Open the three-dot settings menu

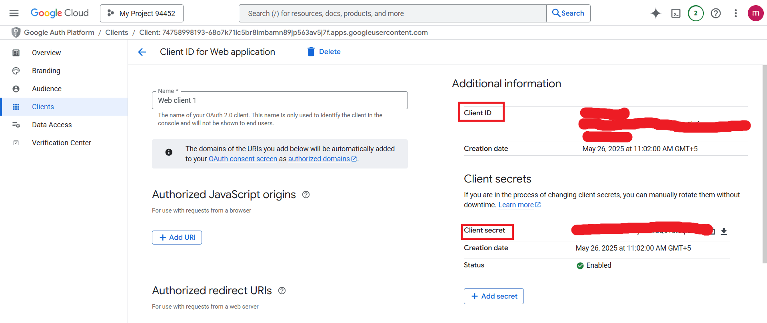tap(735, 13)
